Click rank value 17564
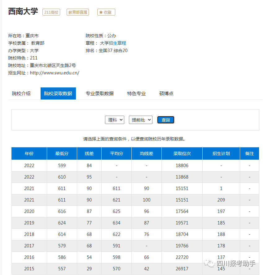Viewport: 264px width, 275px height. 182,211
